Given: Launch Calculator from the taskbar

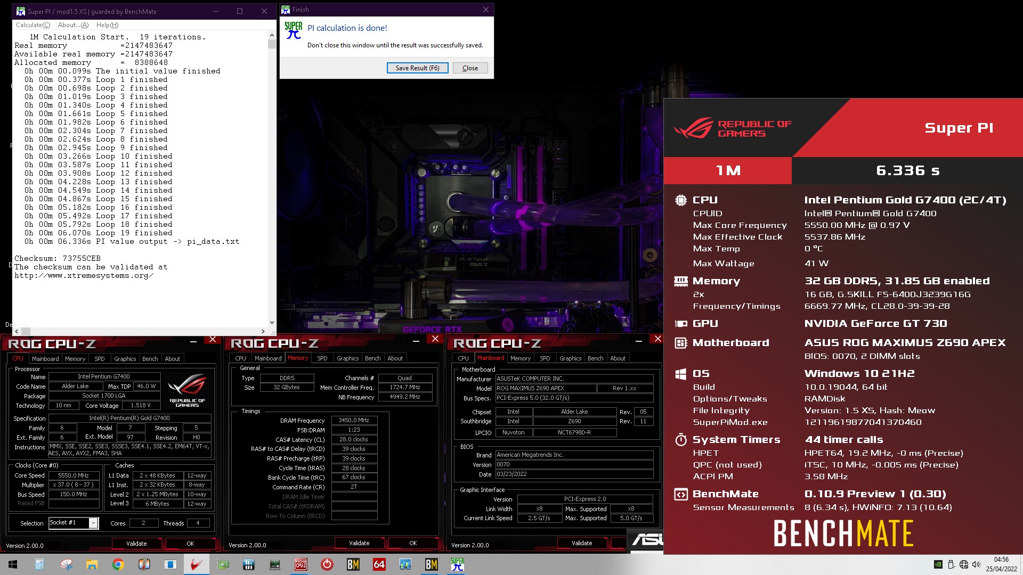Looking at the screenshot, I should click(39, 564).
